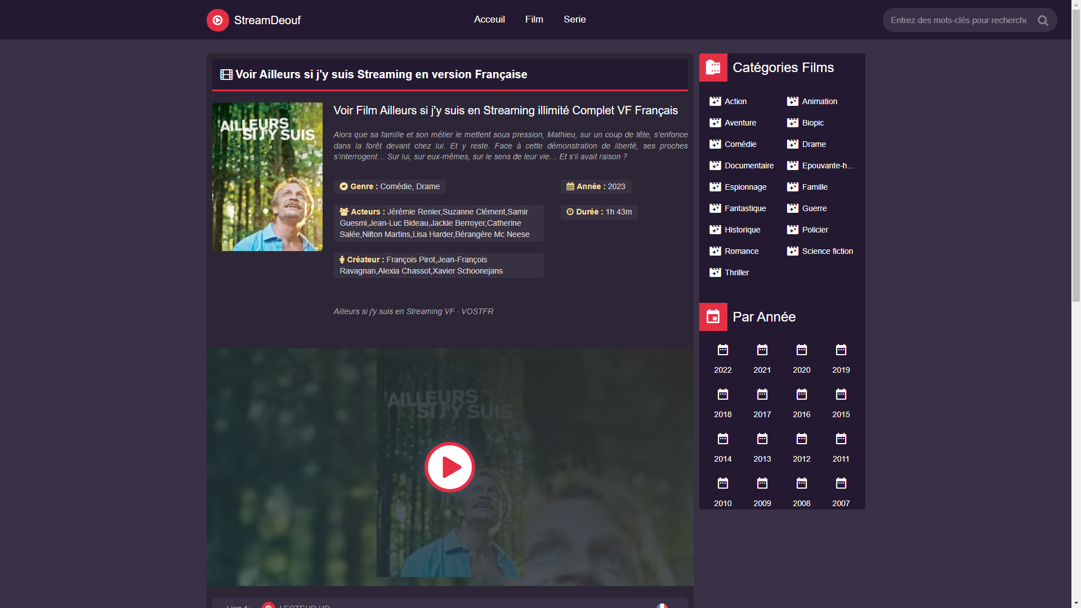Click the clapperboard icon beside Epouvante-h…
This screenshot has width=1081, height=608.
coord(792,166)
